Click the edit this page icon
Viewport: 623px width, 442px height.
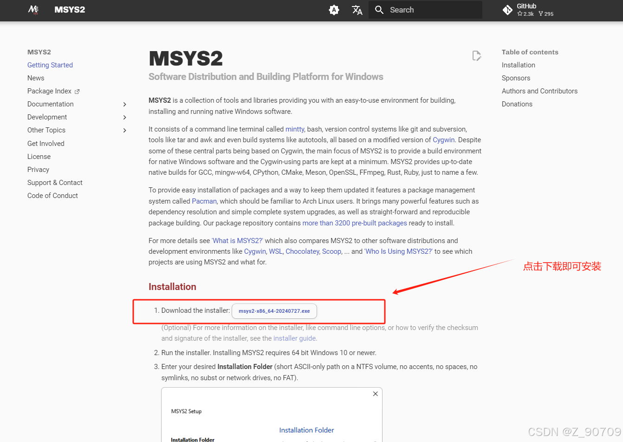[x=477, y=56]
